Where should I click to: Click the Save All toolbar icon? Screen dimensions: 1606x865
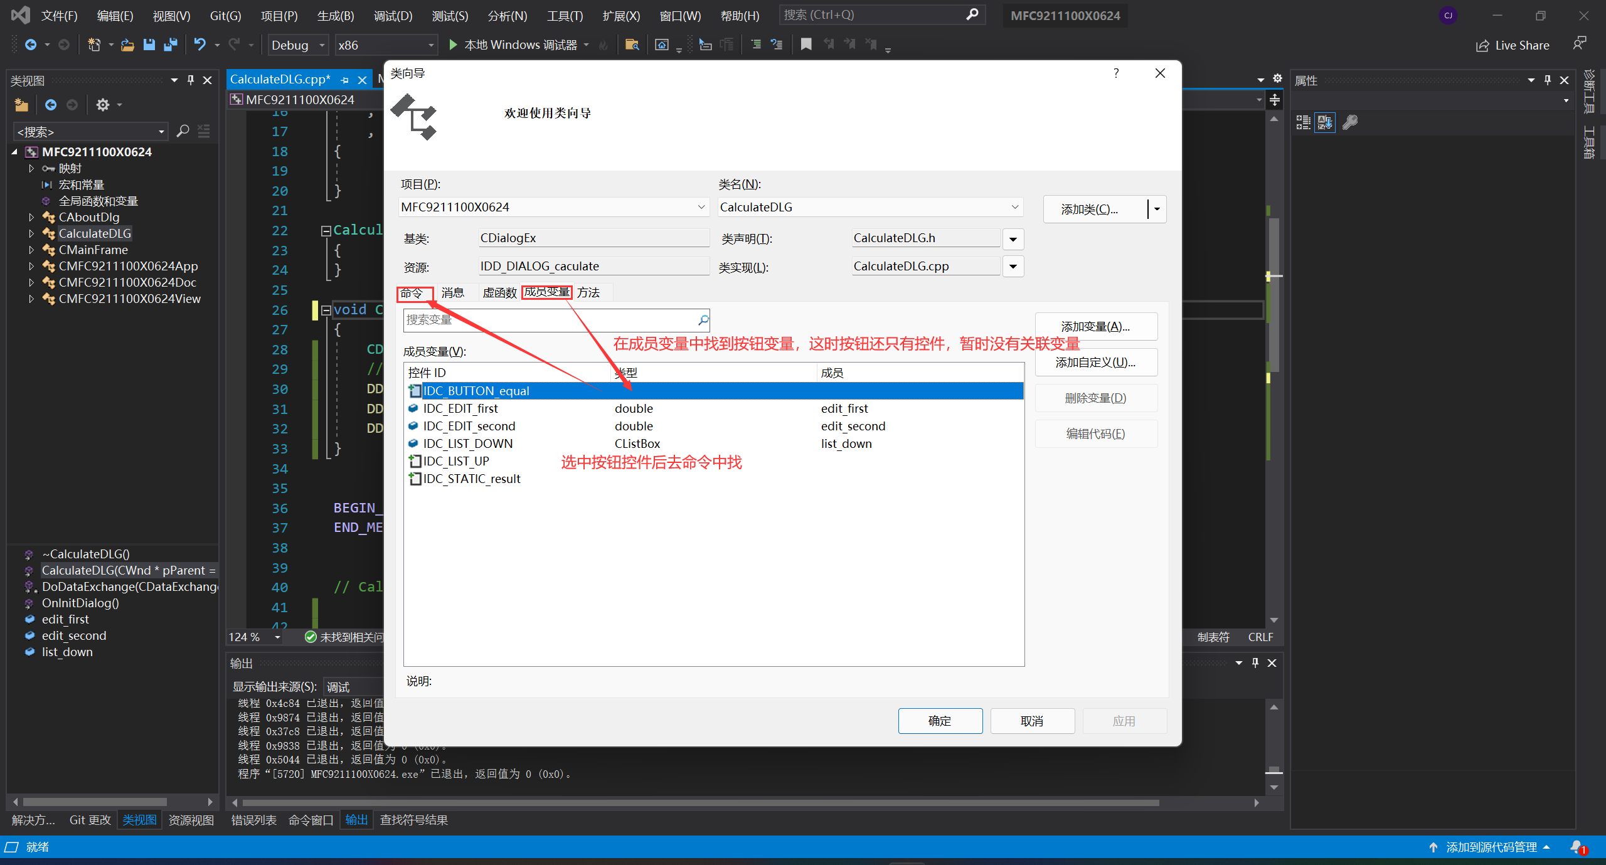click(x=170, y=45)
